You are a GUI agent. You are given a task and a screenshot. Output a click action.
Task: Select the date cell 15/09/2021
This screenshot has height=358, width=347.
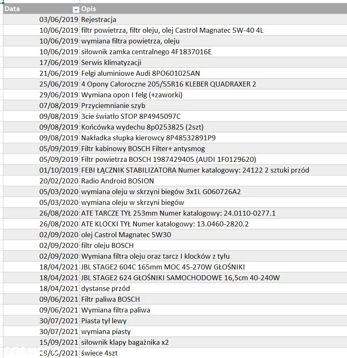click(59, 342)
